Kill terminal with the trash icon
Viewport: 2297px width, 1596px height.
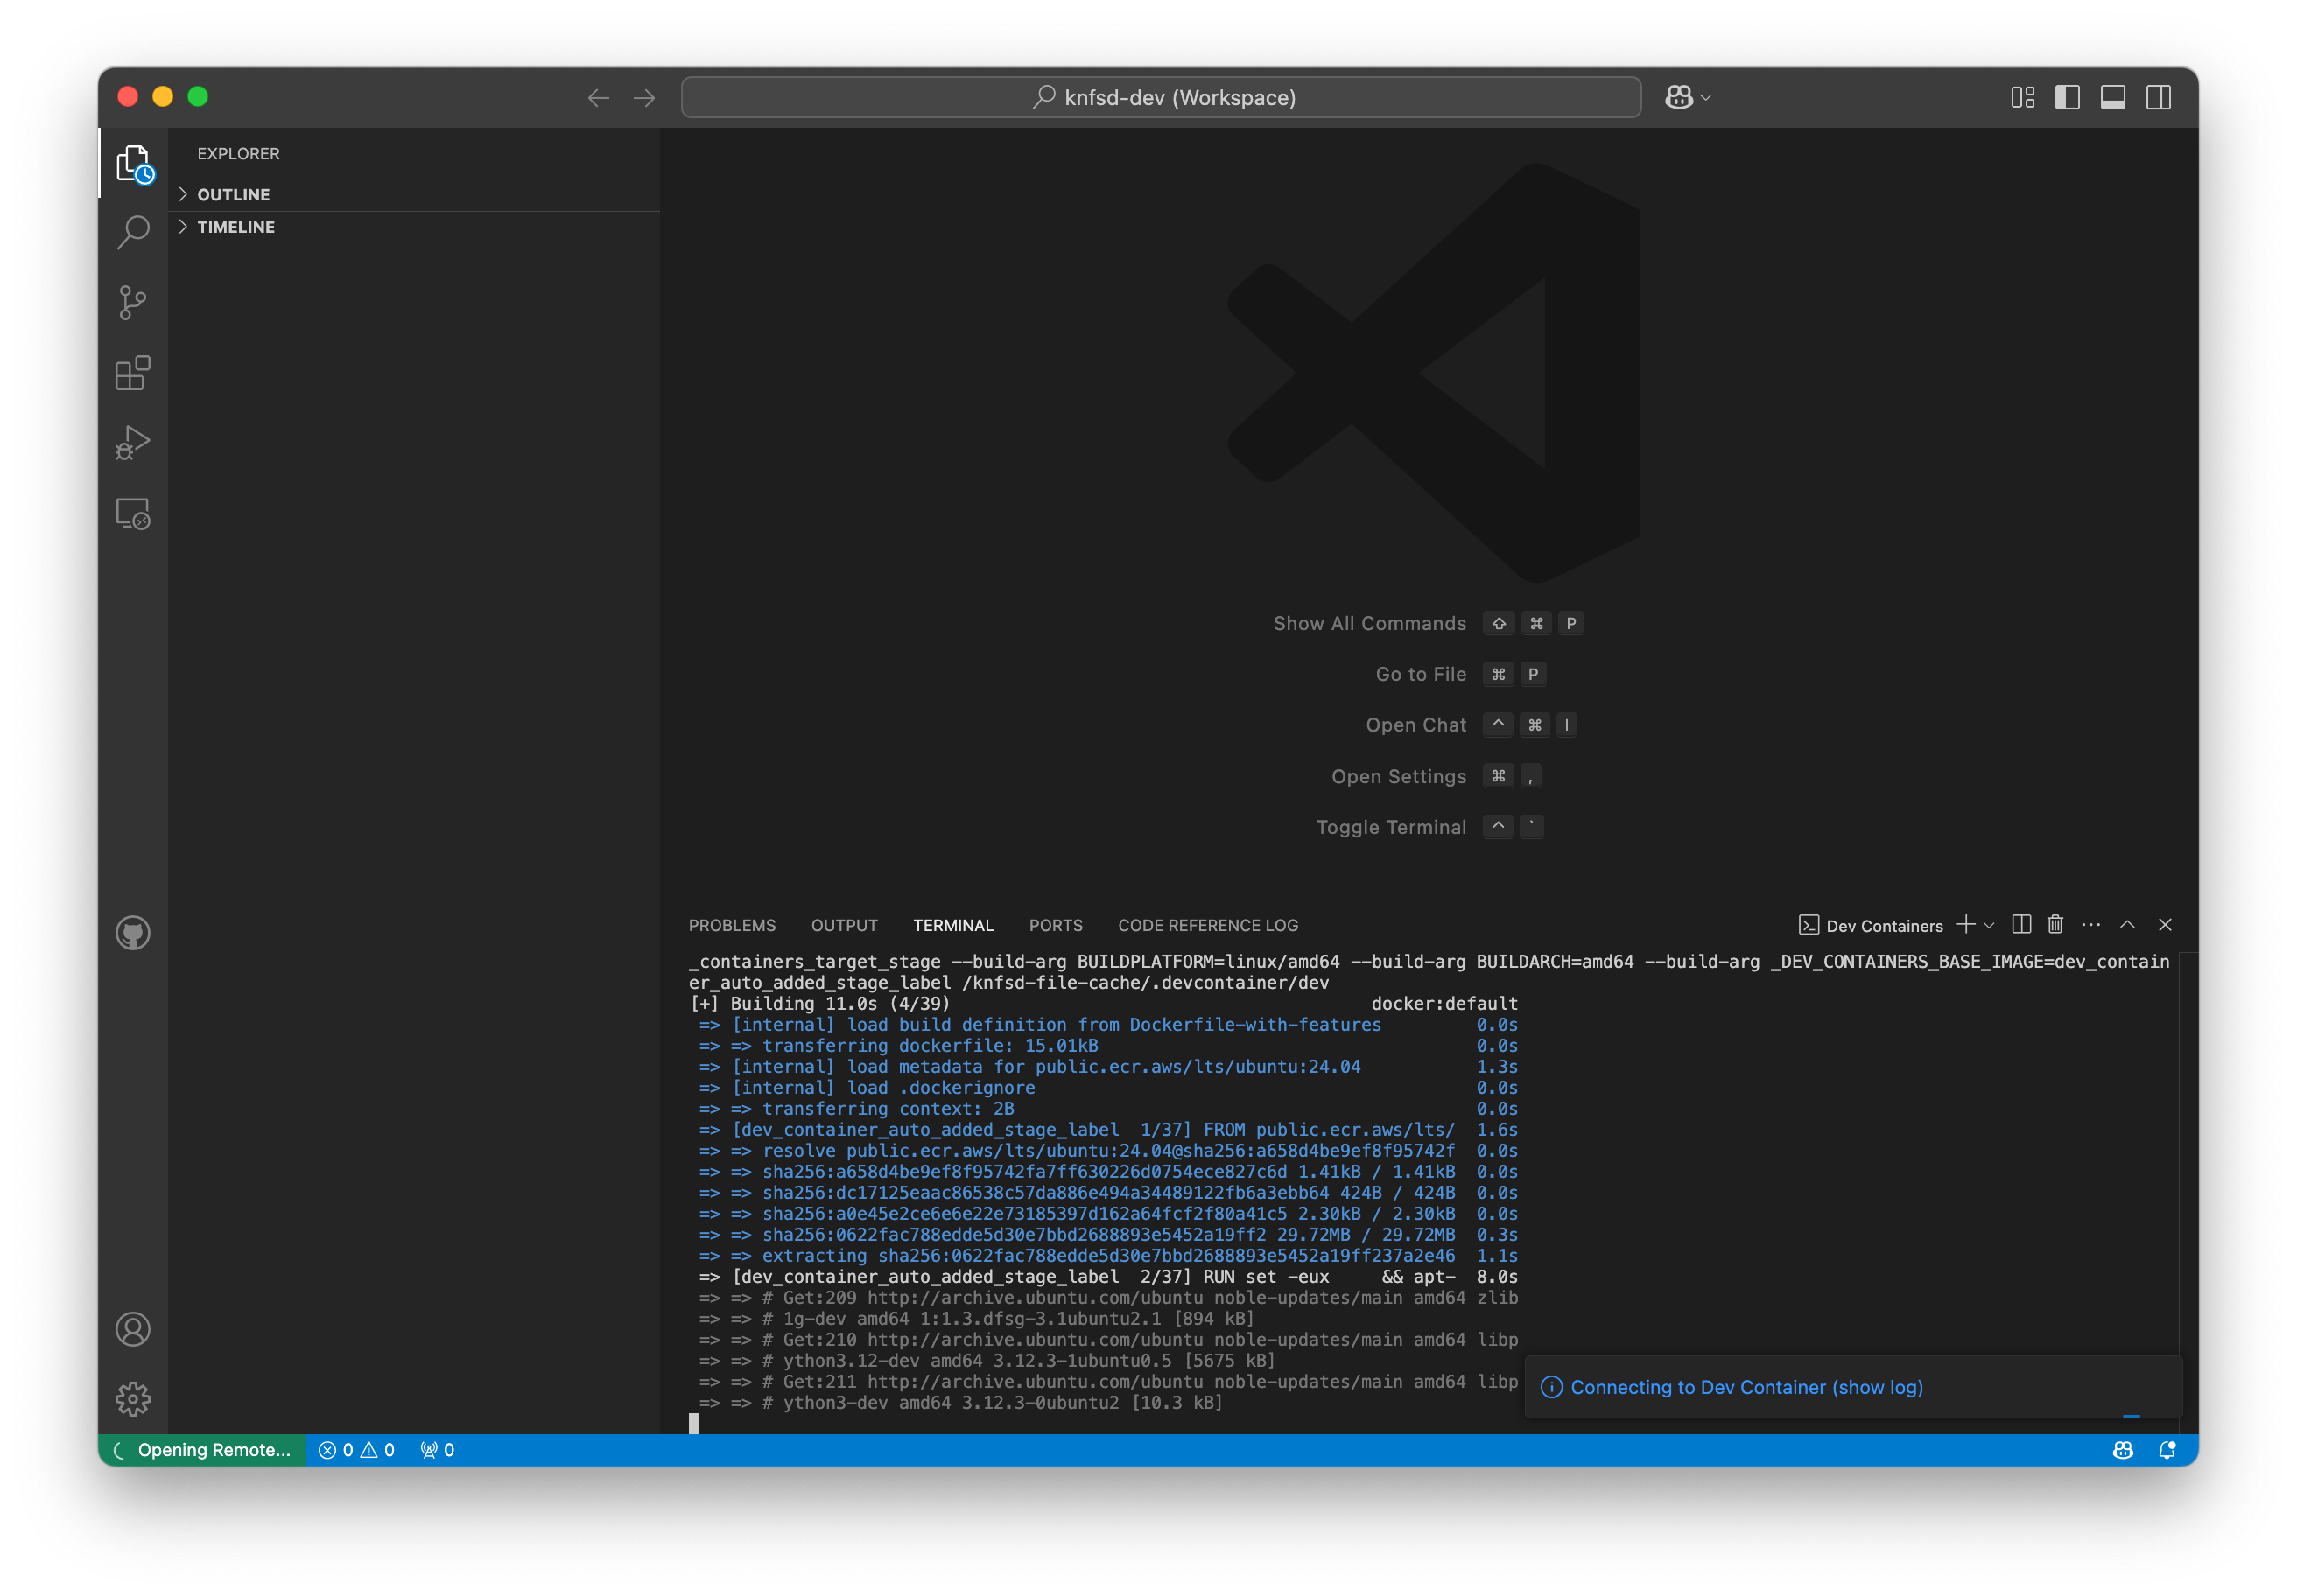(x=2055, y=924)
